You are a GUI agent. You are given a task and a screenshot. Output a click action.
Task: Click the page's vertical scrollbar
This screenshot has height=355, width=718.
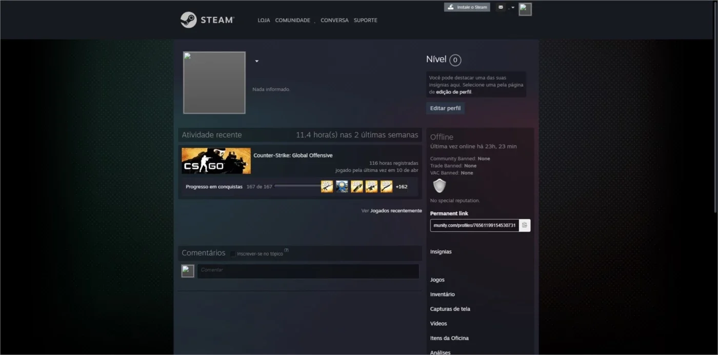click(715, 108)
